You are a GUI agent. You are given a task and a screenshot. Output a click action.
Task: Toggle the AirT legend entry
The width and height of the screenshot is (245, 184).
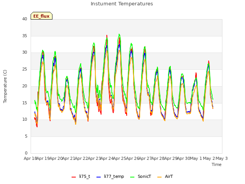pos(165,176)
